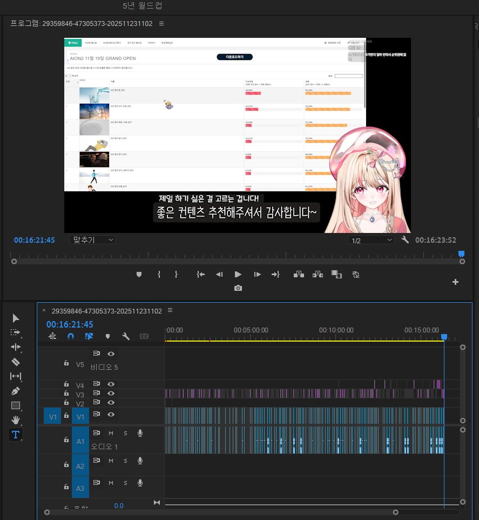Select the Track Select Forward tool
This screenshot has width=479, height=520.
tap(15, 332)
